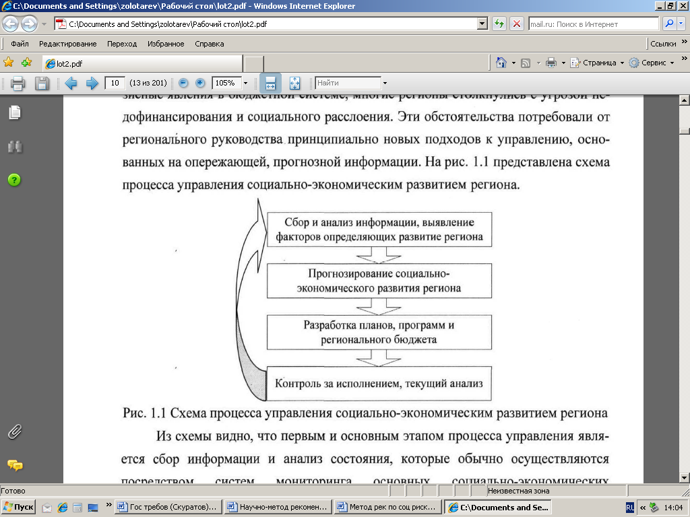
Task: Open the binoculars Search panel
Action: (15, 146)
